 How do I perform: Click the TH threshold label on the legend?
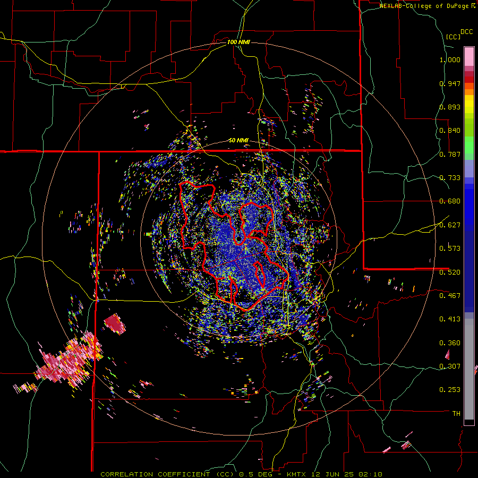pyautogui.click(x=456, y=414)
